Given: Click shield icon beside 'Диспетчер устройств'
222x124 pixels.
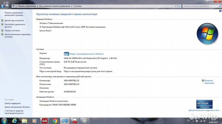Looking at the screenshot, I should click(2, 21).
